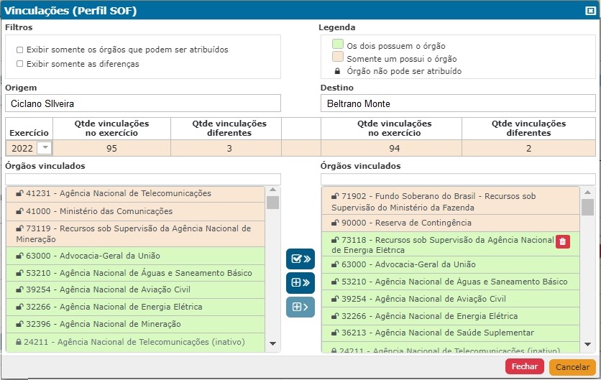Select '32396 - Agência Nacional de Mineração' row
This screenshot has width=601, height=380.
tap(135, 324)
